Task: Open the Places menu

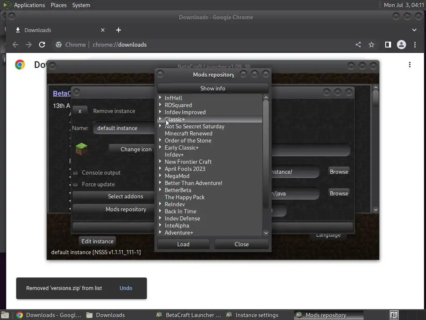Action: (x=58, y=5)
